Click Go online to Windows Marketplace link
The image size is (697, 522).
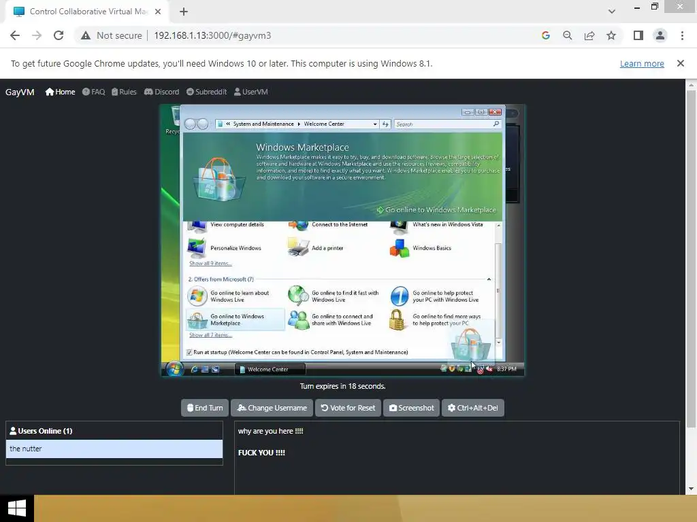tap(436, 210)
